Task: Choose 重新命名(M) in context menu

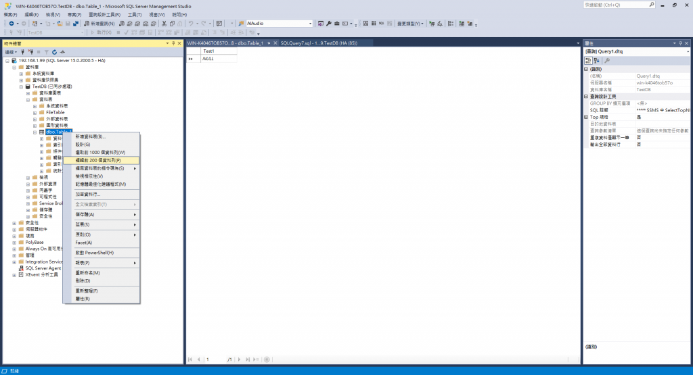Action: coord(102,273)
